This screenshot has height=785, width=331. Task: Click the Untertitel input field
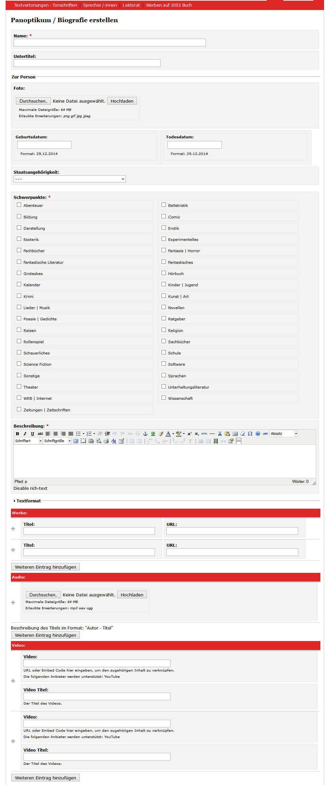click(87, 63)
